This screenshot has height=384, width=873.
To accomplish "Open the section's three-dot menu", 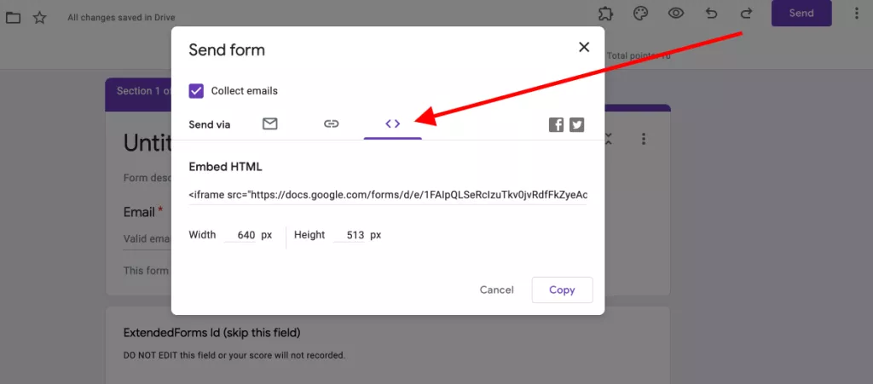I will pyautogui.click(x=644, y=139).
